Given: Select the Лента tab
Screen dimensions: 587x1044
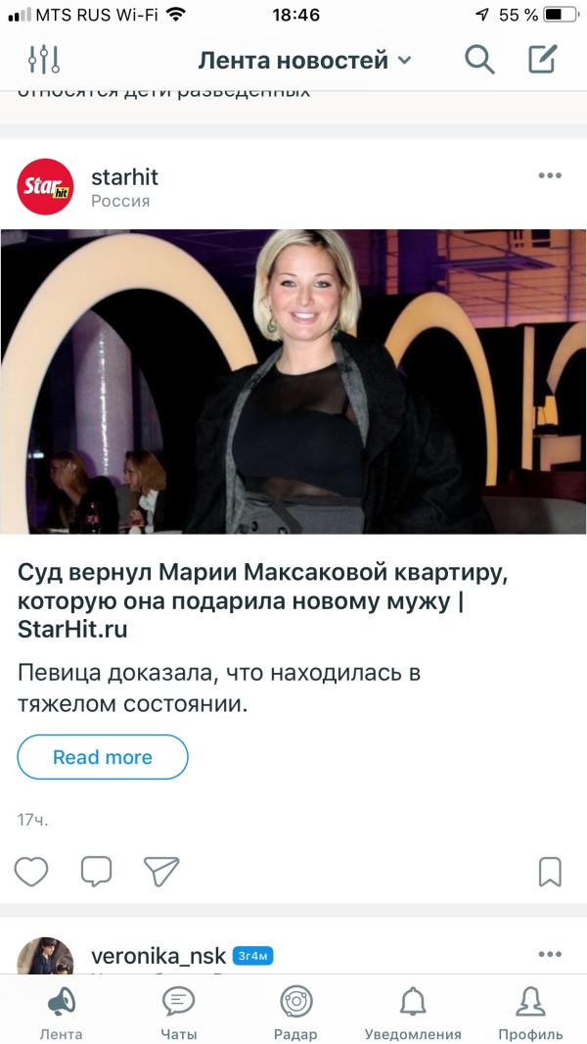Looking at the screenshot, I should [x=62, y=1014].
